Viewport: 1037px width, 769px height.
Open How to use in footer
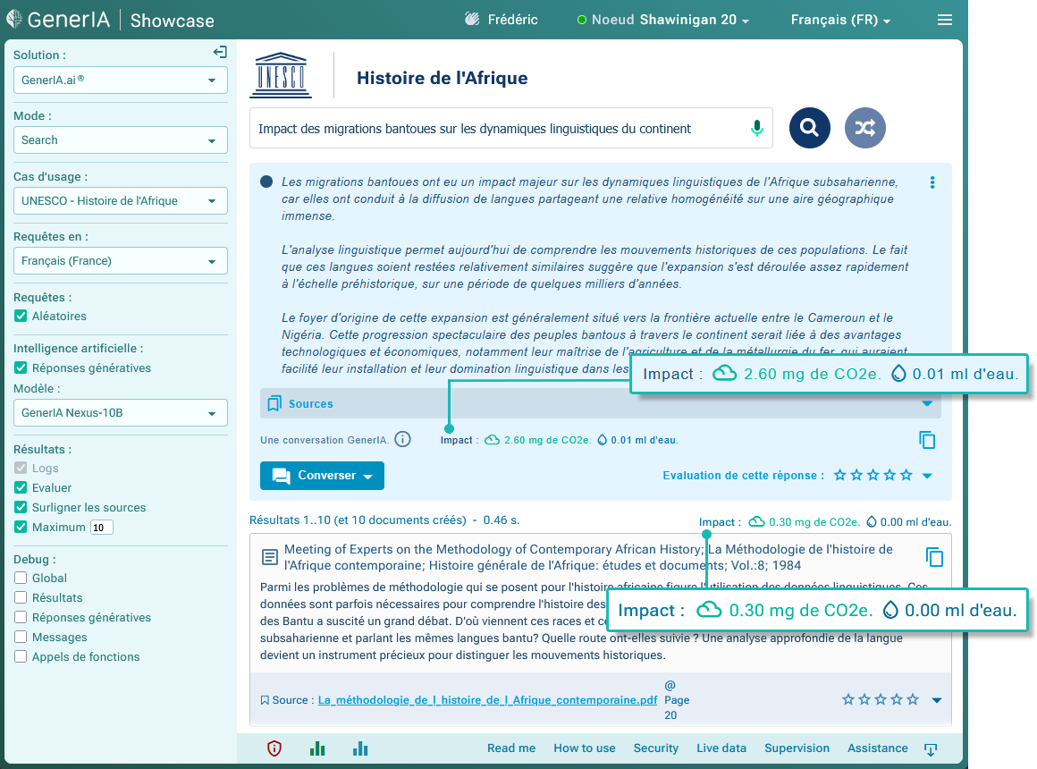(x=585, y=748)
